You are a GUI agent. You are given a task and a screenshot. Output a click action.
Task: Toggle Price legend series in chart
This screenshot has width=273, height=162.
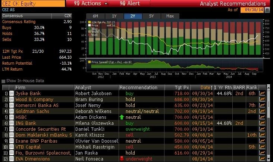(90, 25)
